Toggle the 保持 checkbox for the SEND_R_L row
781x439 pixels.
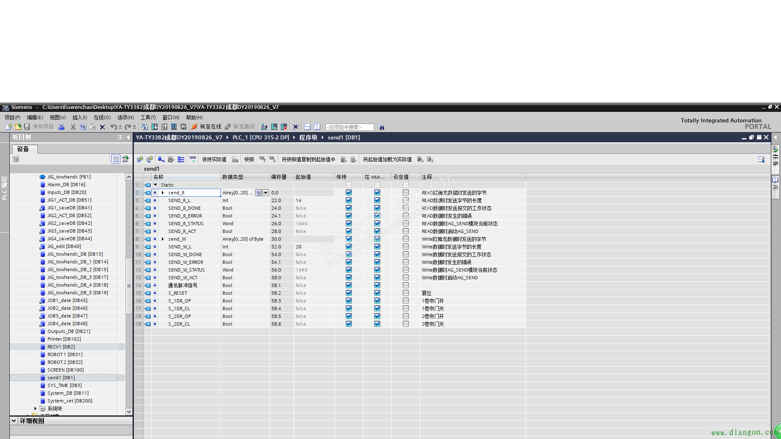tap(349, 200)
